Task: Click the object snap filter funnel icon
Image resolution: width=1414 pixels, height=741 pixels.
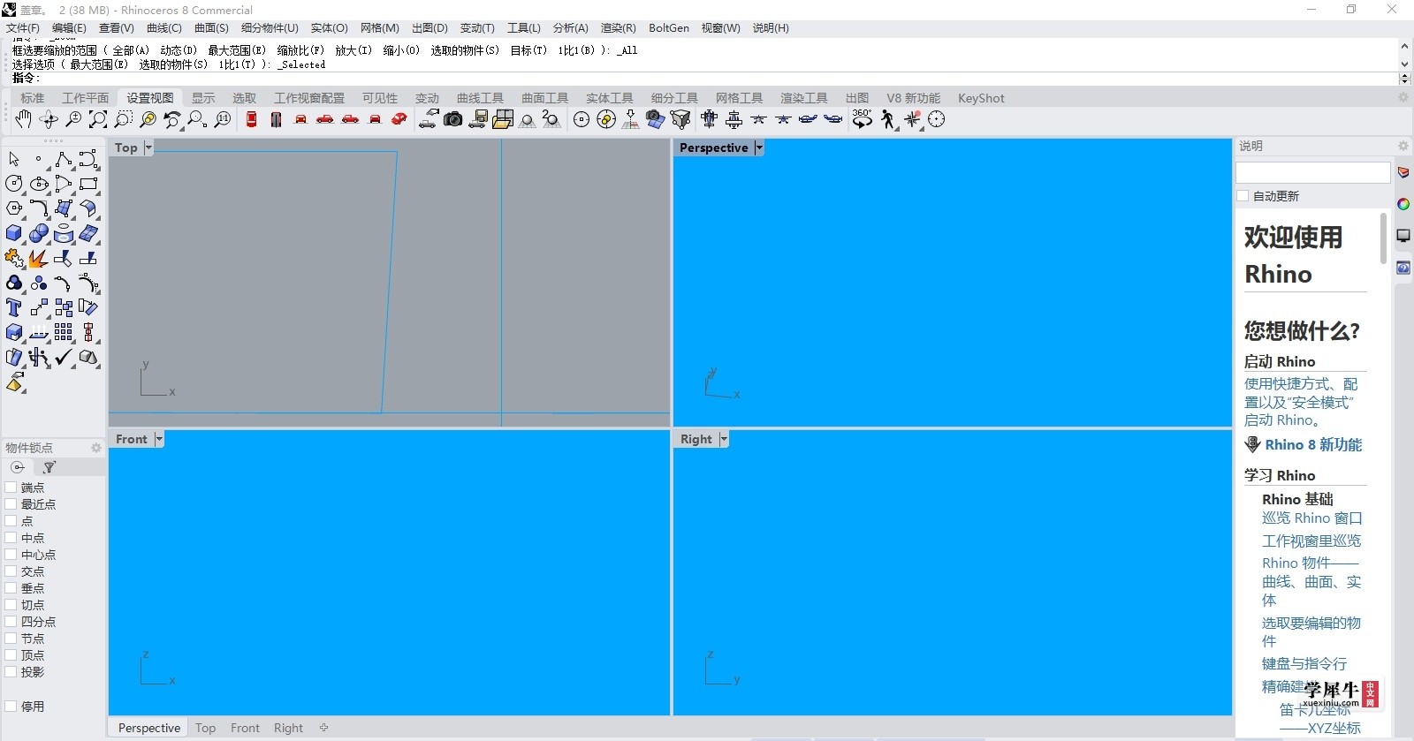Action: [x=49, y=467]
